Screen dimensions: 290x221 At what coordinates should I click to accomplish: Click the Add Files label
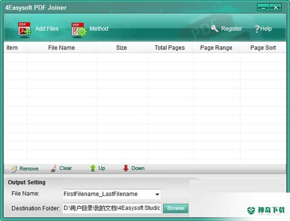[47, 28]
